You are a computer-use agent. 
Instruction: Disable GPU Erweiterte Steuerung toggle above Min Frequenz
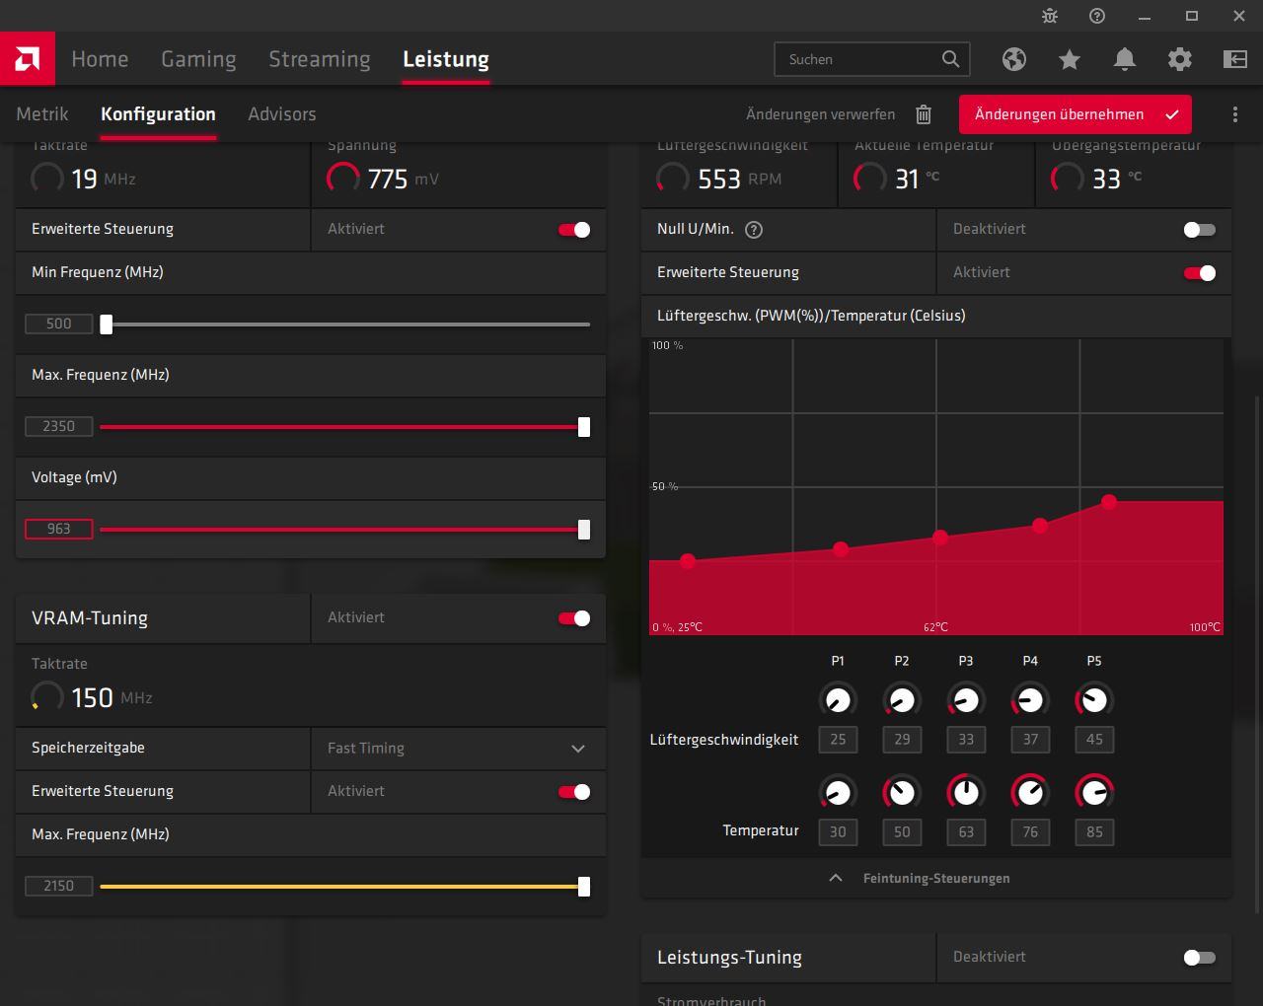tap(574, 230)
